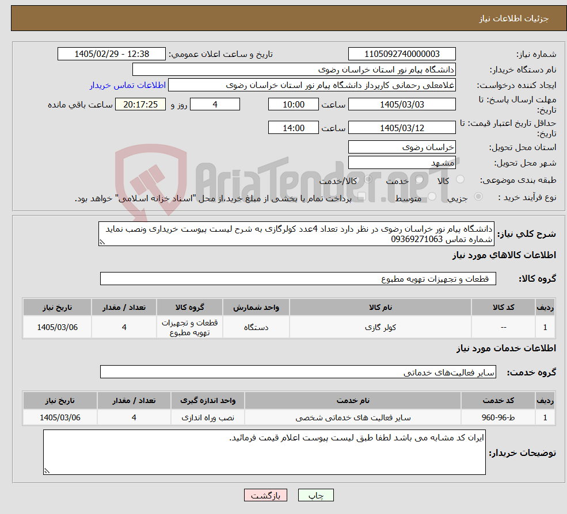The image size is (567, 514).
Task: Click the delivery city field مشهد
Action: tap(402, 163)
